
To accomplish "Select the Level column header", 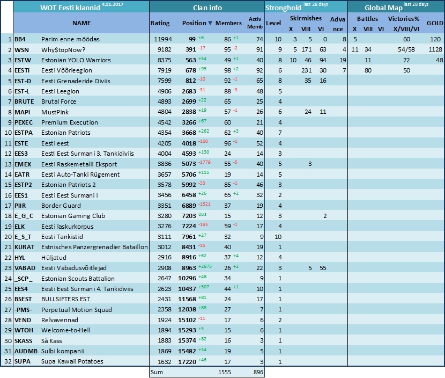I will [x=273, y=23].
